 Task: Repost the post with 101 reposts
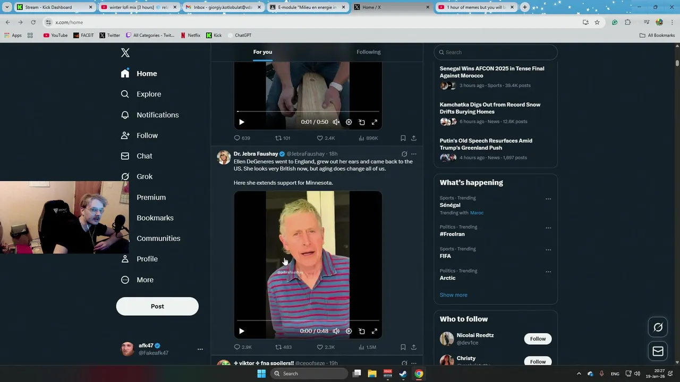(x=283, y=138)
